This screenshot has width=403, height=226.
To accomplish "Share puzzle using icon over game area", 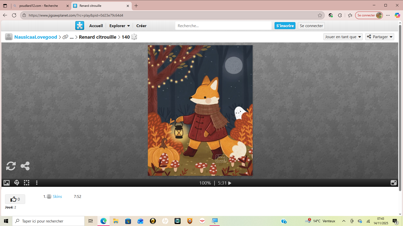I will pyautogui.click(x=25, y=166).
